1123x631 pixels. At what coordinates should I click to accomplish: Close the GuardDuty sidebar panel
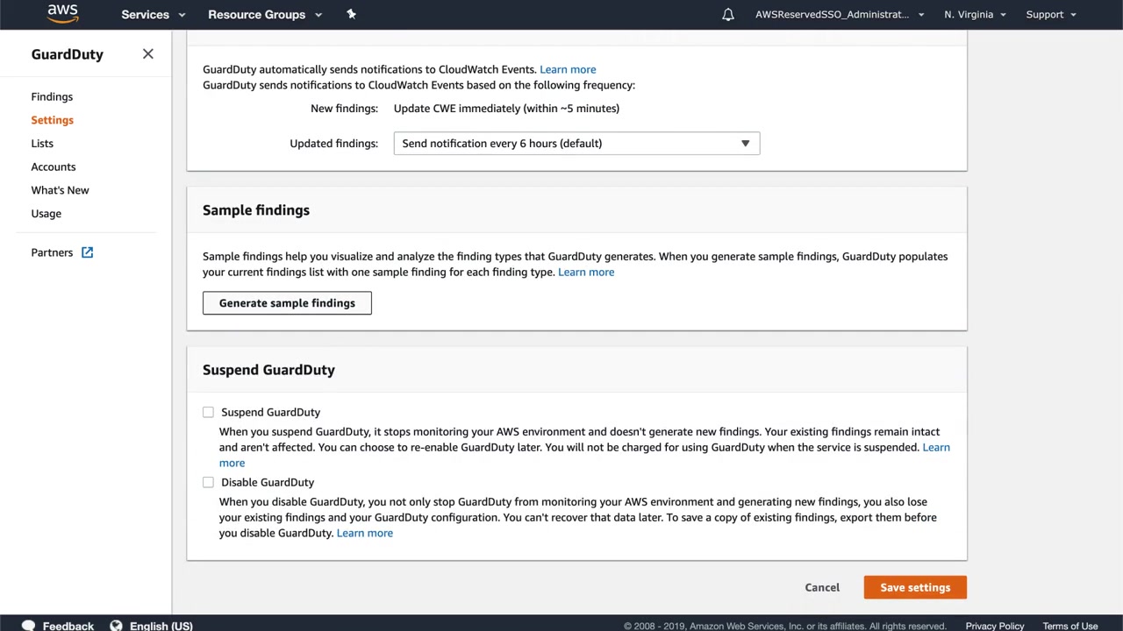pyautogui.click(x=147, y=54)
